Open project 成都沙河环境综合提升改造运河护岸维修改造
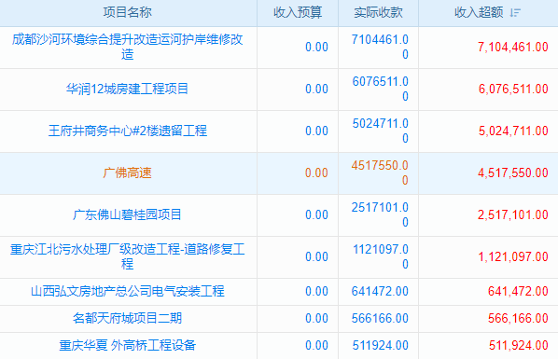This screenshot has height=359, width=558. 128,47
